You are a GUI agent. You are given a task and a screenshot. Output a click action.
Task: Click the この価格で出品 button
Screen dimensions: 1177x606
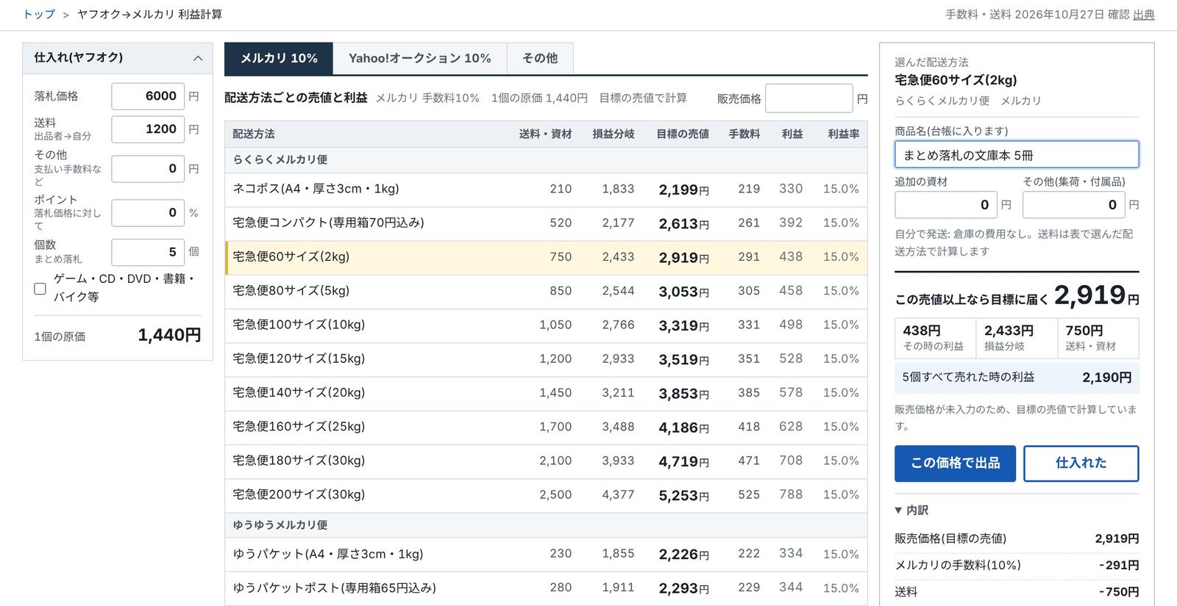[955, 463]
